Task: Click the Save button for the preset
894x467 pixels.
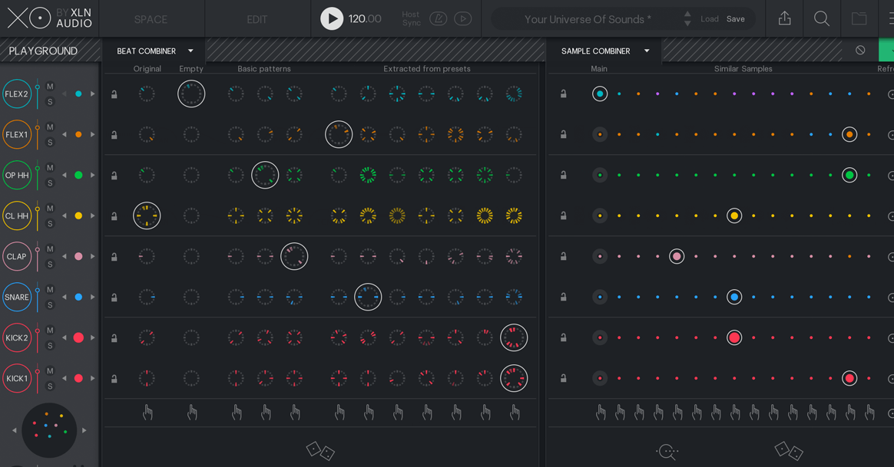Action: 735,18
